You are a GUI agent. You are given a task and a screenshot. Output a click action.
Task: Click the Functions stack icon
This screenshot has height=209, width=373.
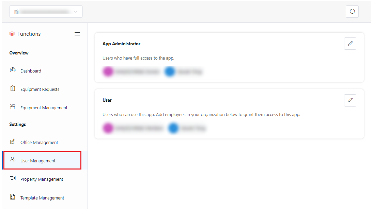(x=12, y=34)
